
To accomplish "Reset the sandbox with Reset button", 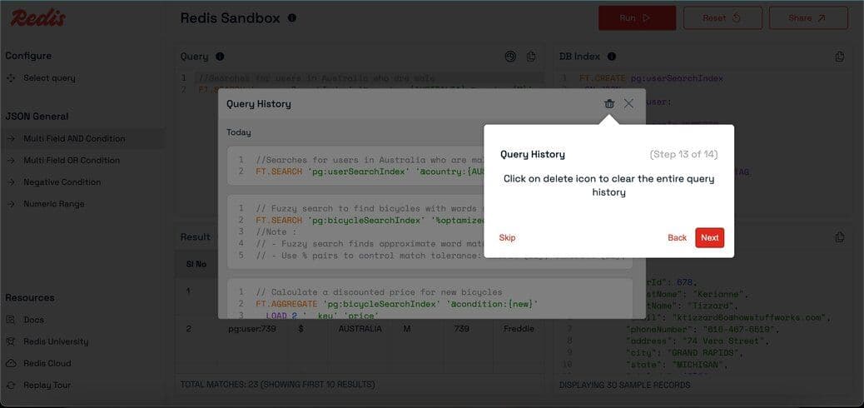I will 721,17.
